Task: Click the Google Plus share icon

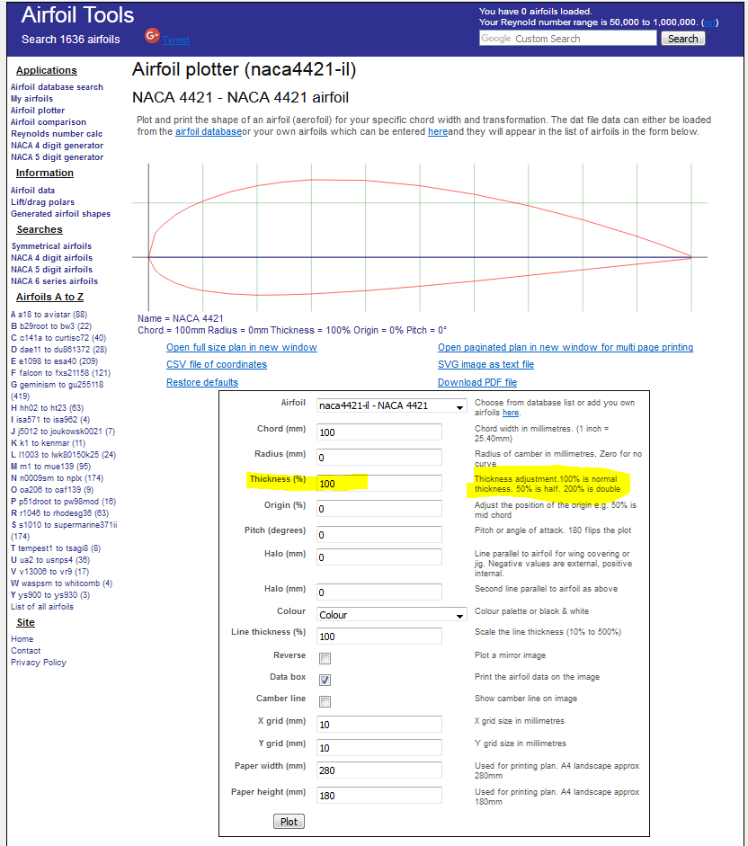Action: (152, 37)
